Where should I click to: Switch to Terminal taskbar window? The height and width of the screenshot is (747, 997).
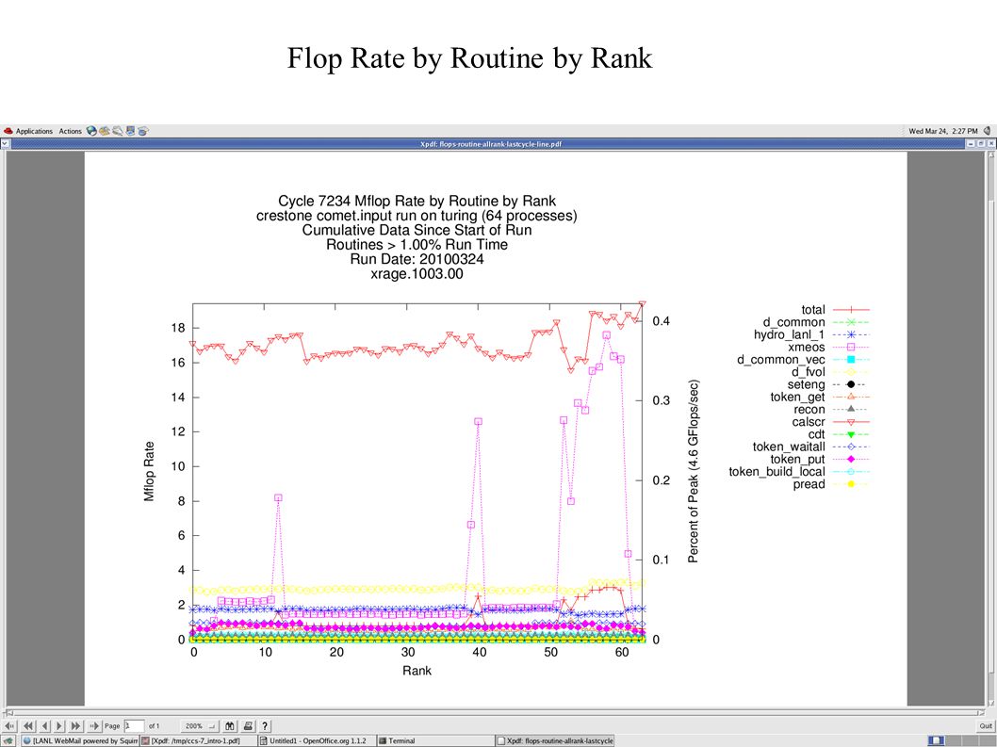435,740
